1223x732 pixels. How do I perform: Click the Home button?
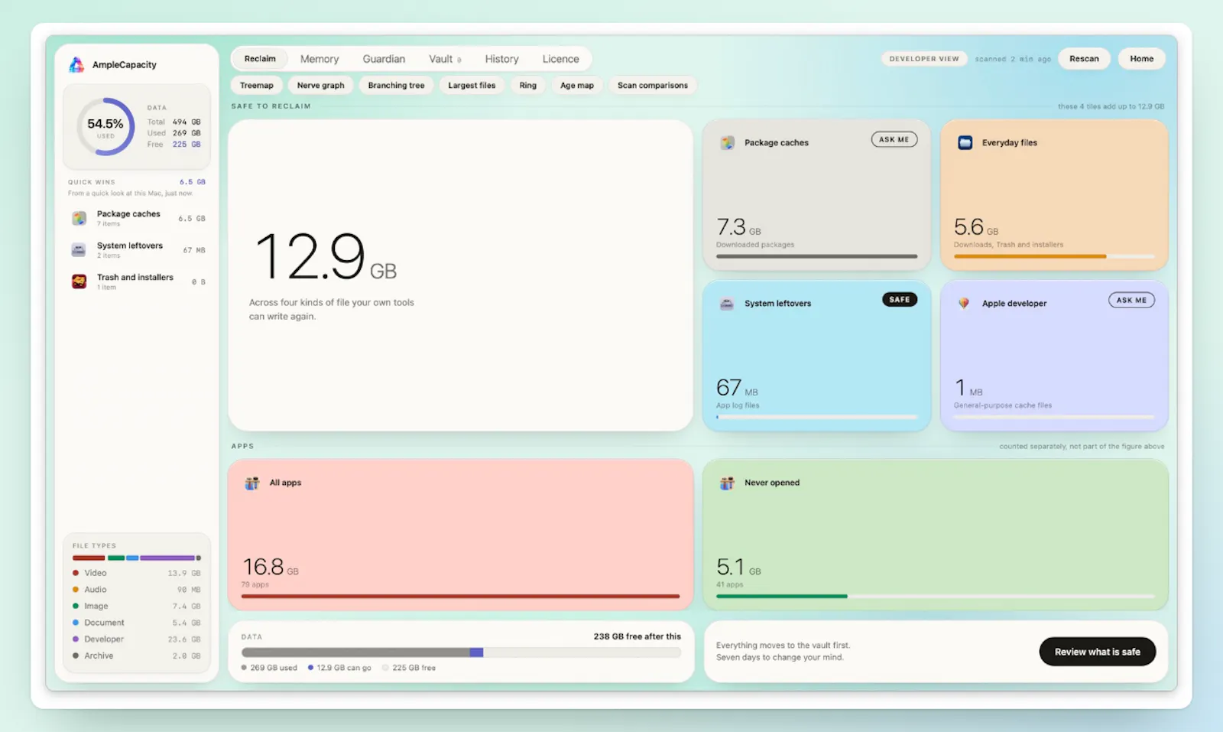pos(1142,59)
